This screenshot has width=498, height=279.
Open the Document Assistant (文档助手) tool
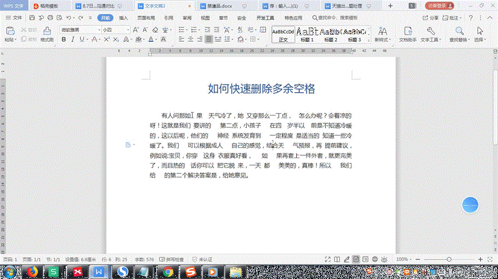(x=407, y=34)
